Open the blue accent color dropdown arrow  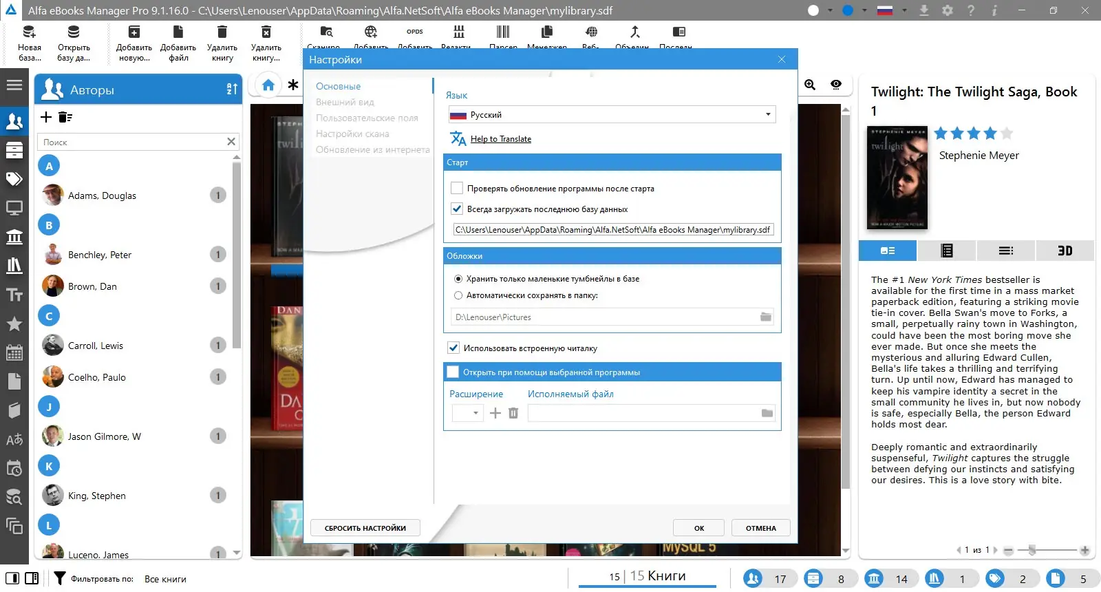click(x=865, y=10)
